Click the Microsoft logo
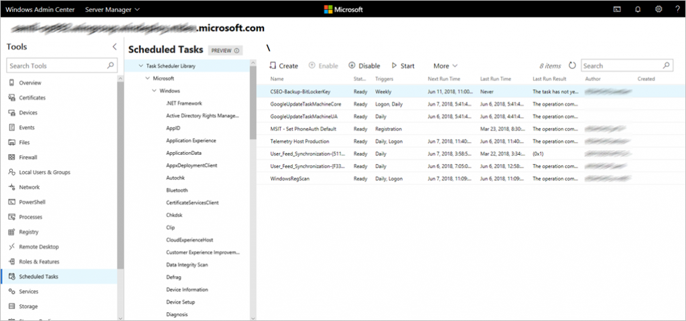 [343, 9]
